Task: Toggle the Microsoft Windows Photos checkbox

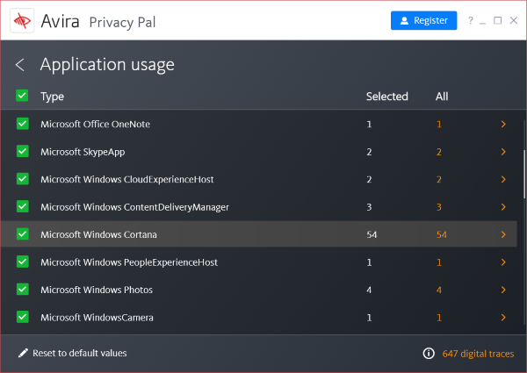Action: [x=23, y=289]
